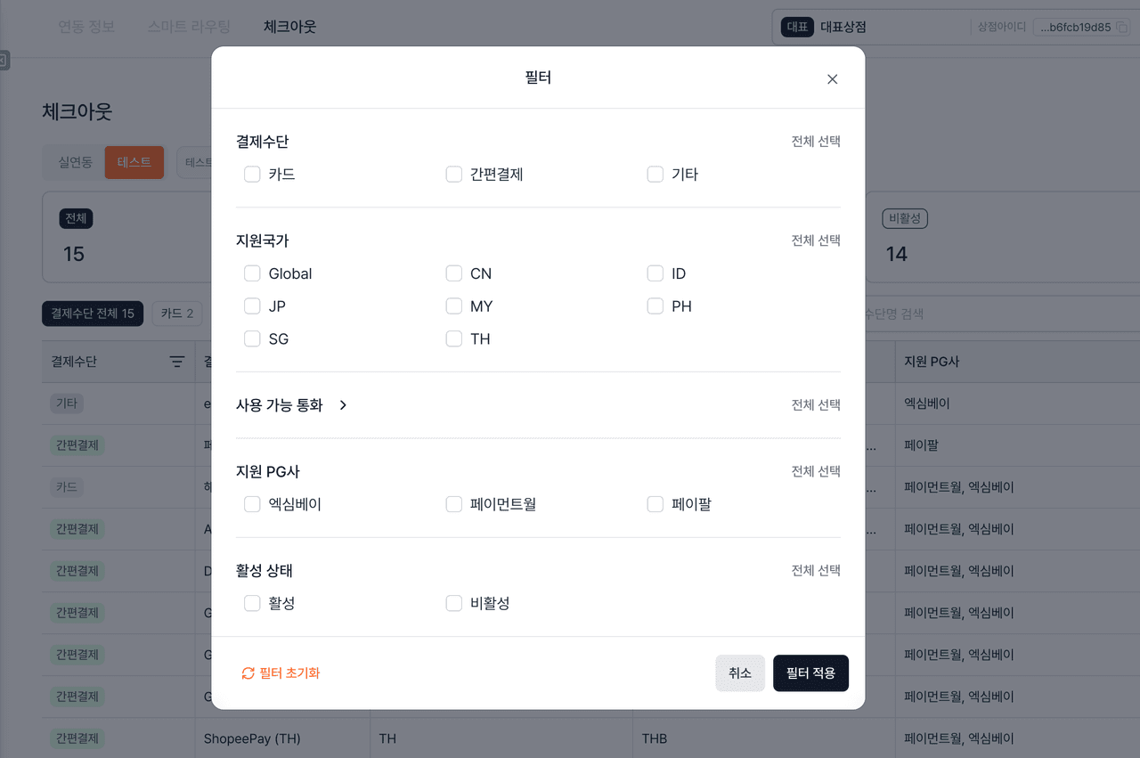Enable the 간편결제 checkbox
Screen dimensions: 1140x758
(x=454, y=175)
